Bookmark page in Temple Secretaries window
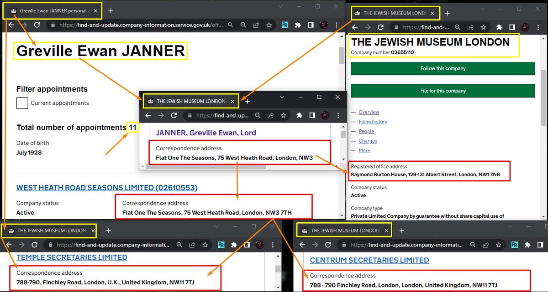 coord(205,245)
